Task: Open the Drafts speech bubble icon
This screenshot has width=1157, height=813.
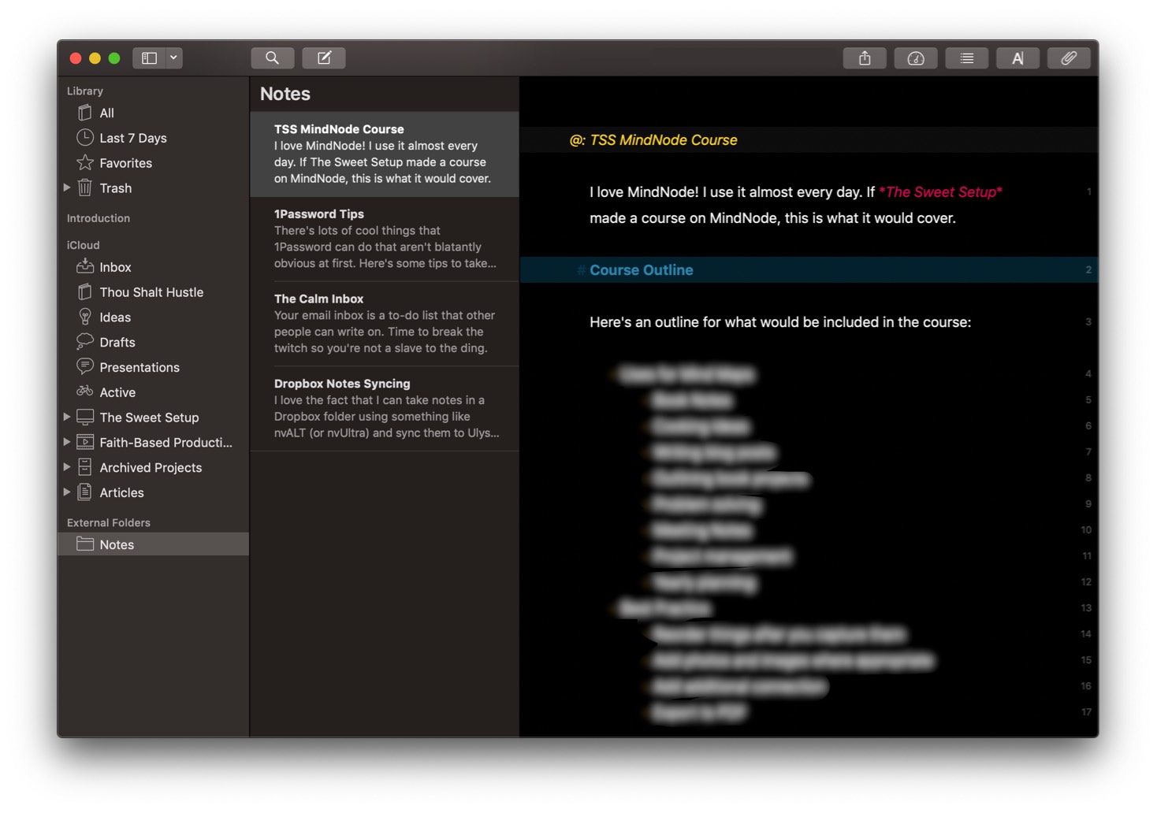Action: click(85, 341)
